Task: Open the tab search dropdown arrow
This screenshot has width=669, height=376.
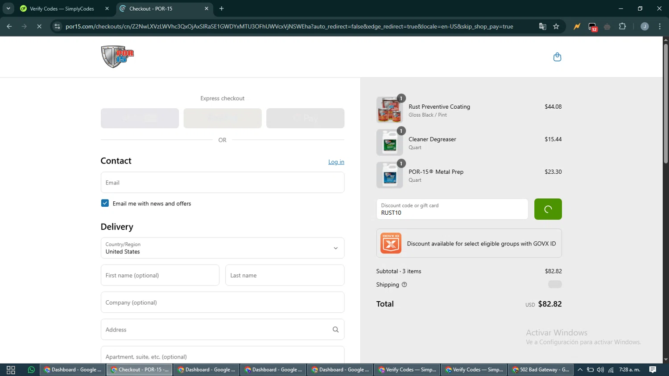Action: [x=8, y=8]
